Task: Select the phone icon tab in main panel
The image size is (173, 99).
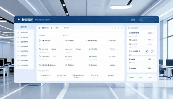Action: coord(39,28)
